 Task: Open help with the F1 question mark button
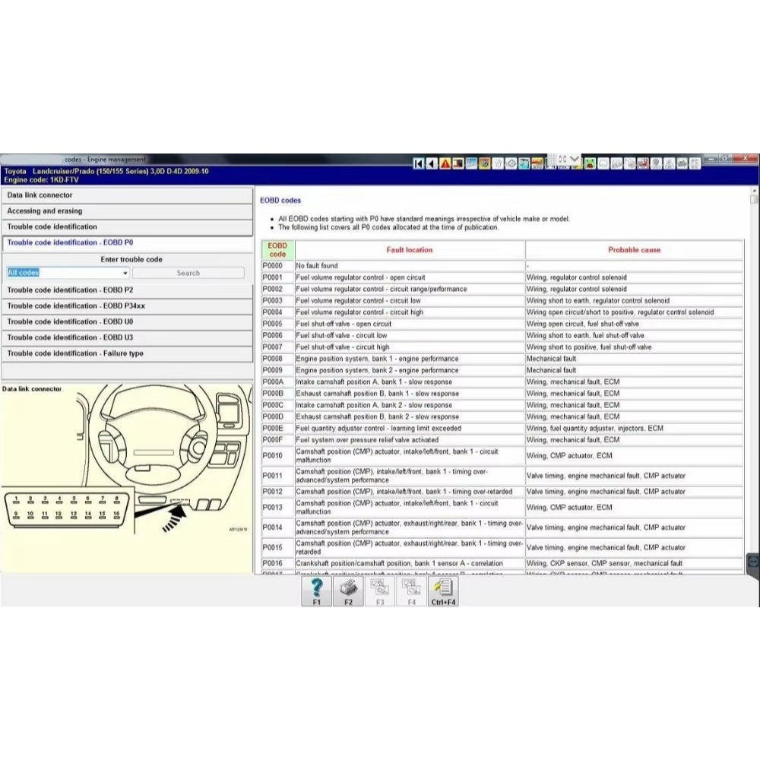click(x=316, y=591)
